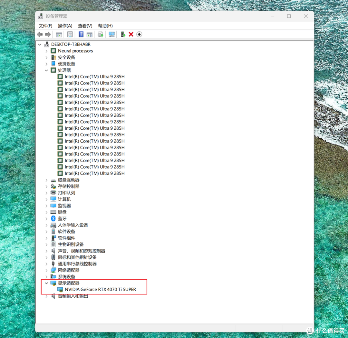The width and height of the screenshot is (348, 338).
Task: Open the 帮助(H) menu
Action: 105,26
